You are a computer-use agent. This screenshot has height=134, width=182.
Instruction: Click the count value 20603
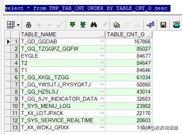[144, 120]
